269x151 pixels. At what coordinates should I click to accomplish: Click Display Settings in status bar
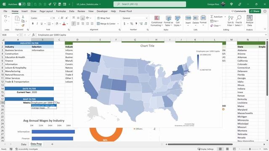click(206, 149)
